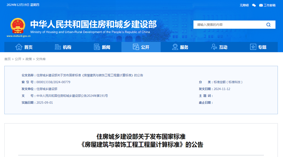The image size is (283, 157).
Task: Click the www.mohurd.gov.cn text under emblem
Action: tap(16, 36)
